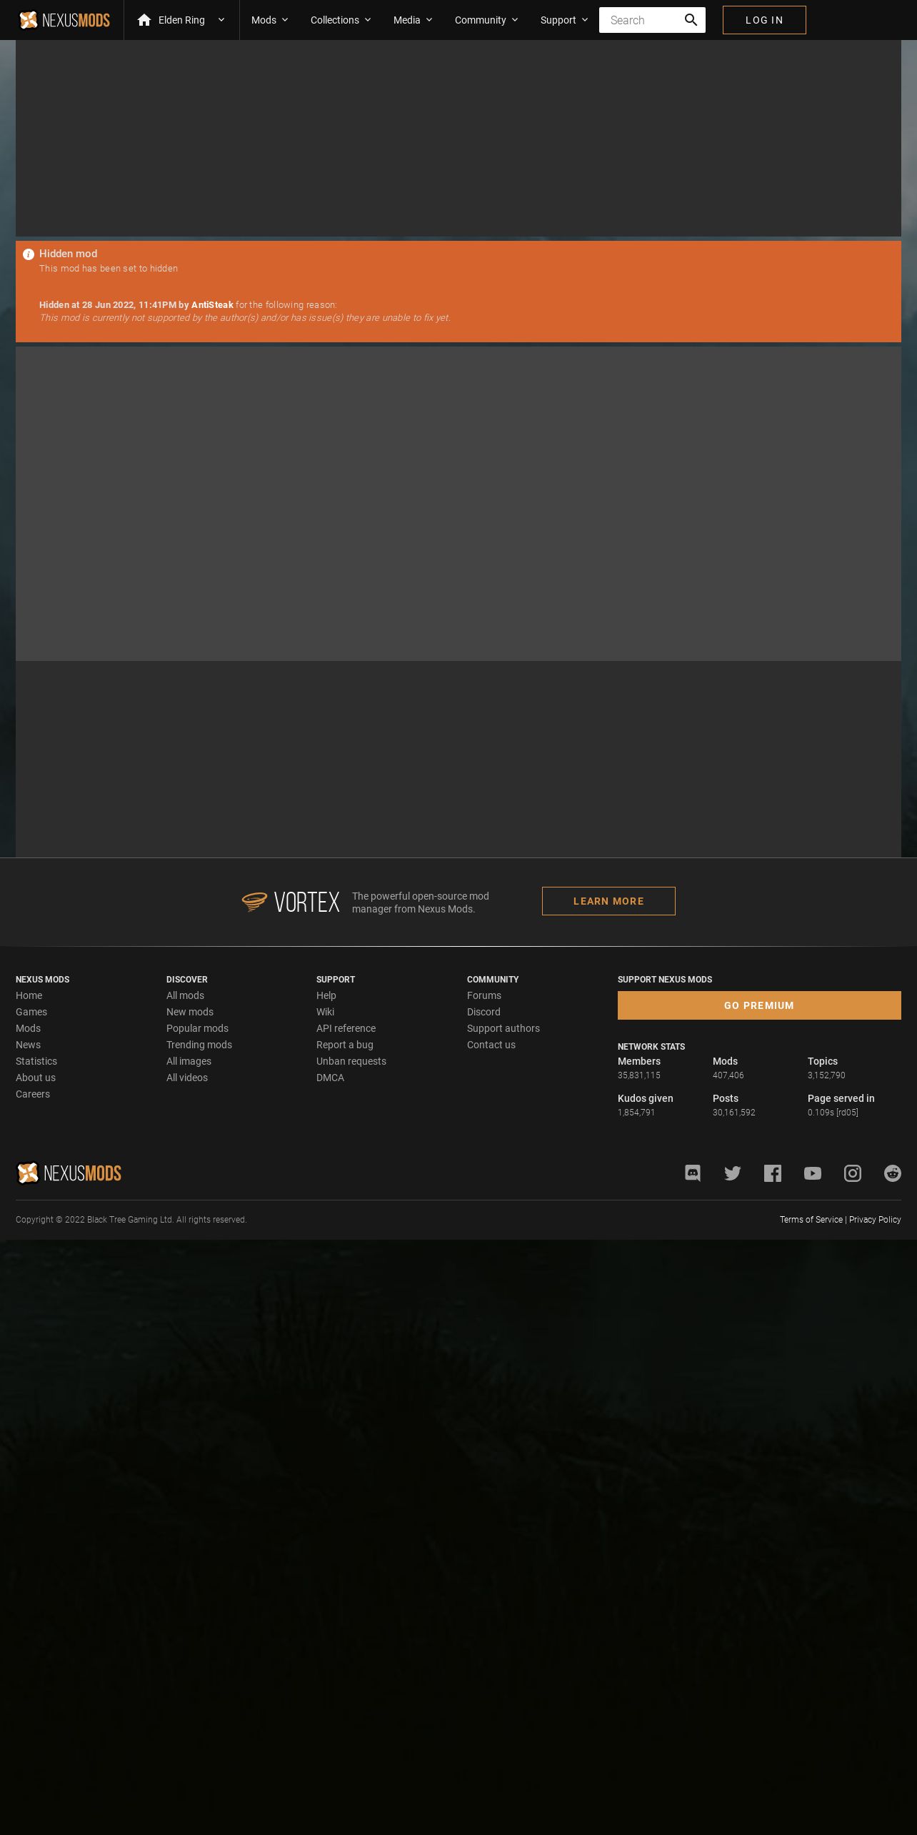Viewport: 917px width, 1835px height.
Task: Open the All images link
Action: point(189,1061)
